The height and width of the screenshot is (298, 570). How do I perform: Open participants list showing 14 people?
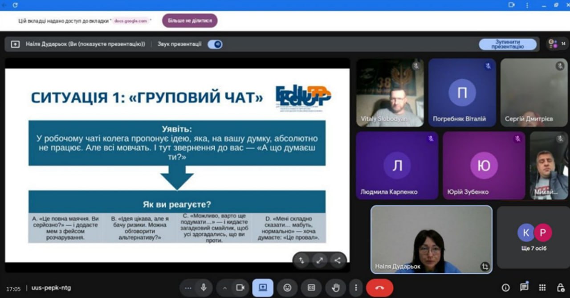(x=557, y=44)
